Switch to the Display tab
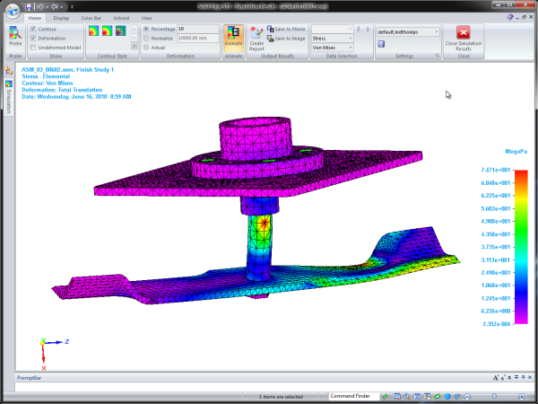This screenshot has height=404, width=538. click(x=60, y=17)
